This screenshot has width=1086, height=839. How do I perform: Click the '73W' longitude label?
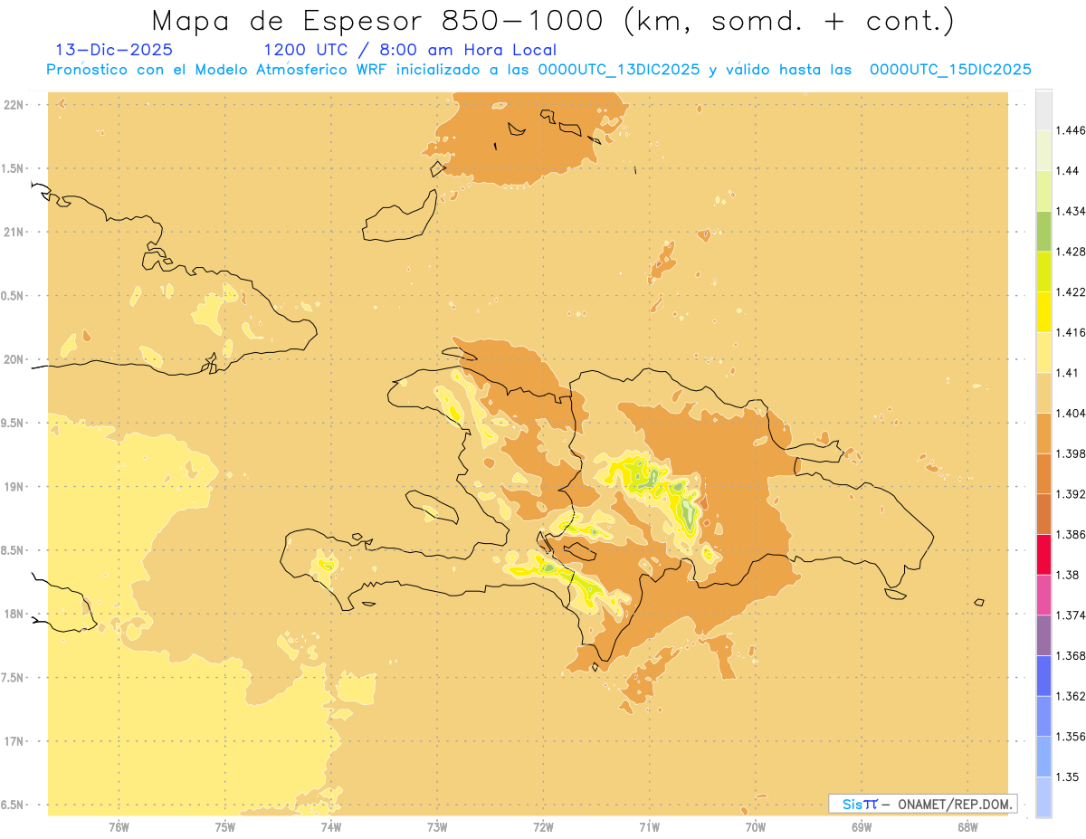[437, 826]
